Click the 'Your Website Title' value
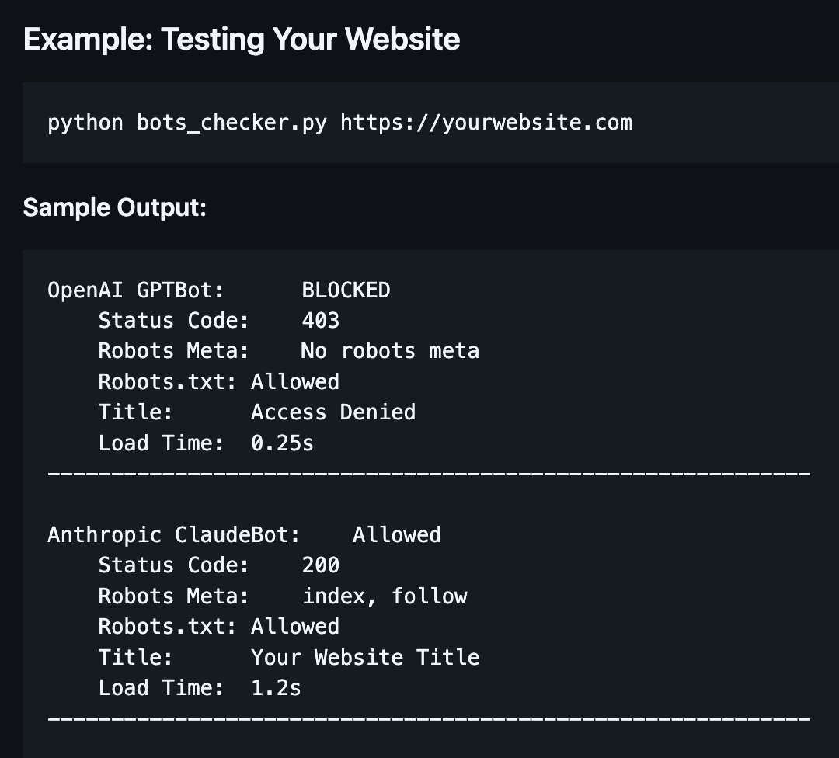839x758 pixels. [x=365, y=658]
